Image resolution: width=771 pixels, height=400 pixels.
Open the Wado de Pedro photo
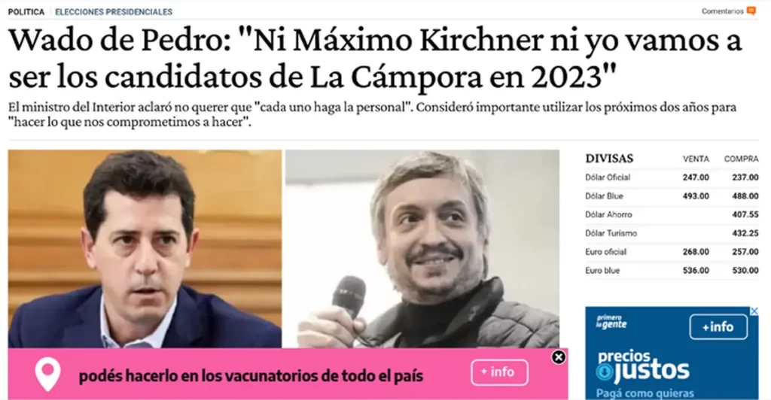(145, 249)
